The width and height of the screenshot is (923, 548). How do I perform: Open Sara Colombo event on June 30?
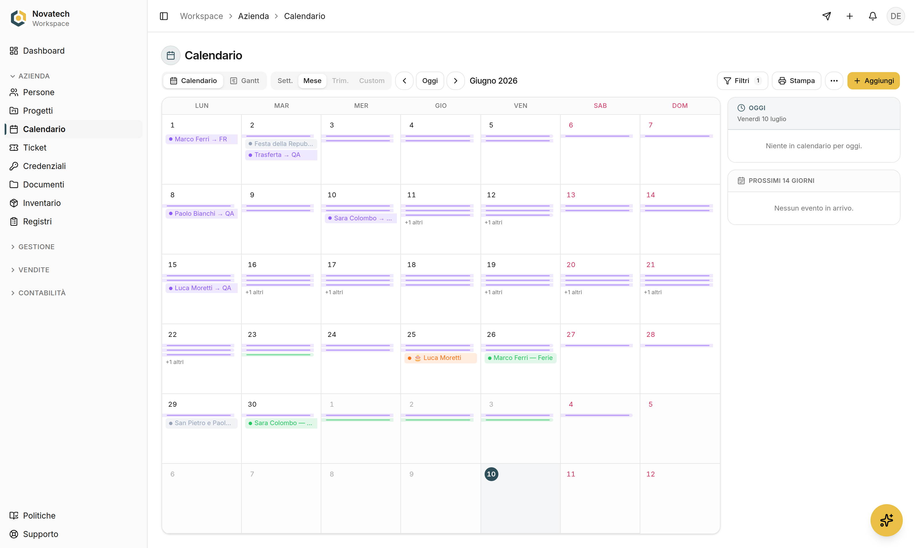[281, 423]
